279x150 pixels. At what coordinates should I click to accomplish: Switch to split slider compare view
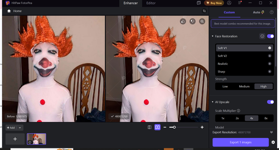click(x=150, y=127)
